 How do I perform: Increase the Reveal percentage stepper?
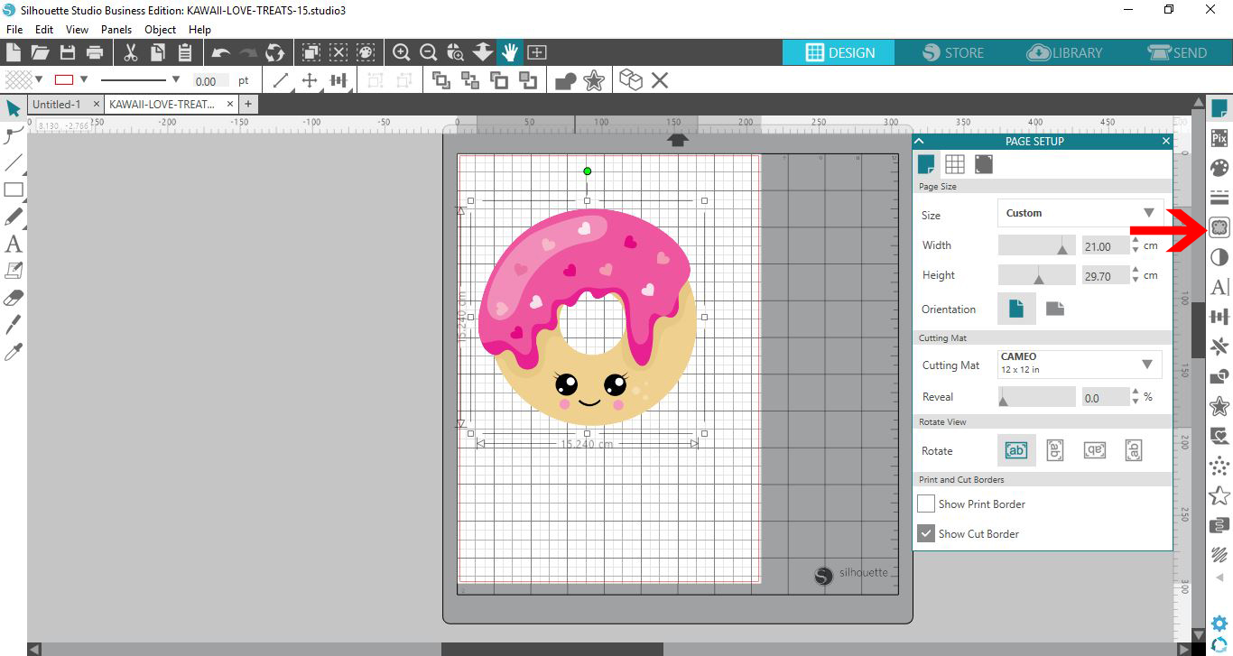(1136, 392)
